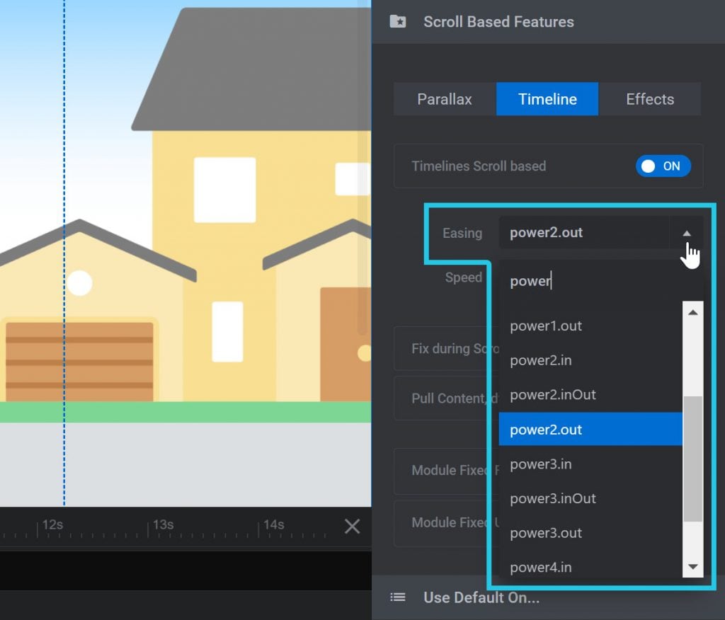Screen dimensions: 725x620
Task: Click the scroll-down arrow in the easing list
Action: tap(693, 566)
